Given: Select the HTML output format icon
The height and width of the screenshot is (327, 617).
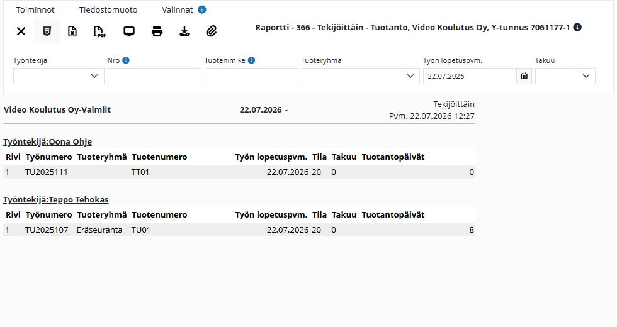Looking at the screenshot, I should click(x=47, y=31).
